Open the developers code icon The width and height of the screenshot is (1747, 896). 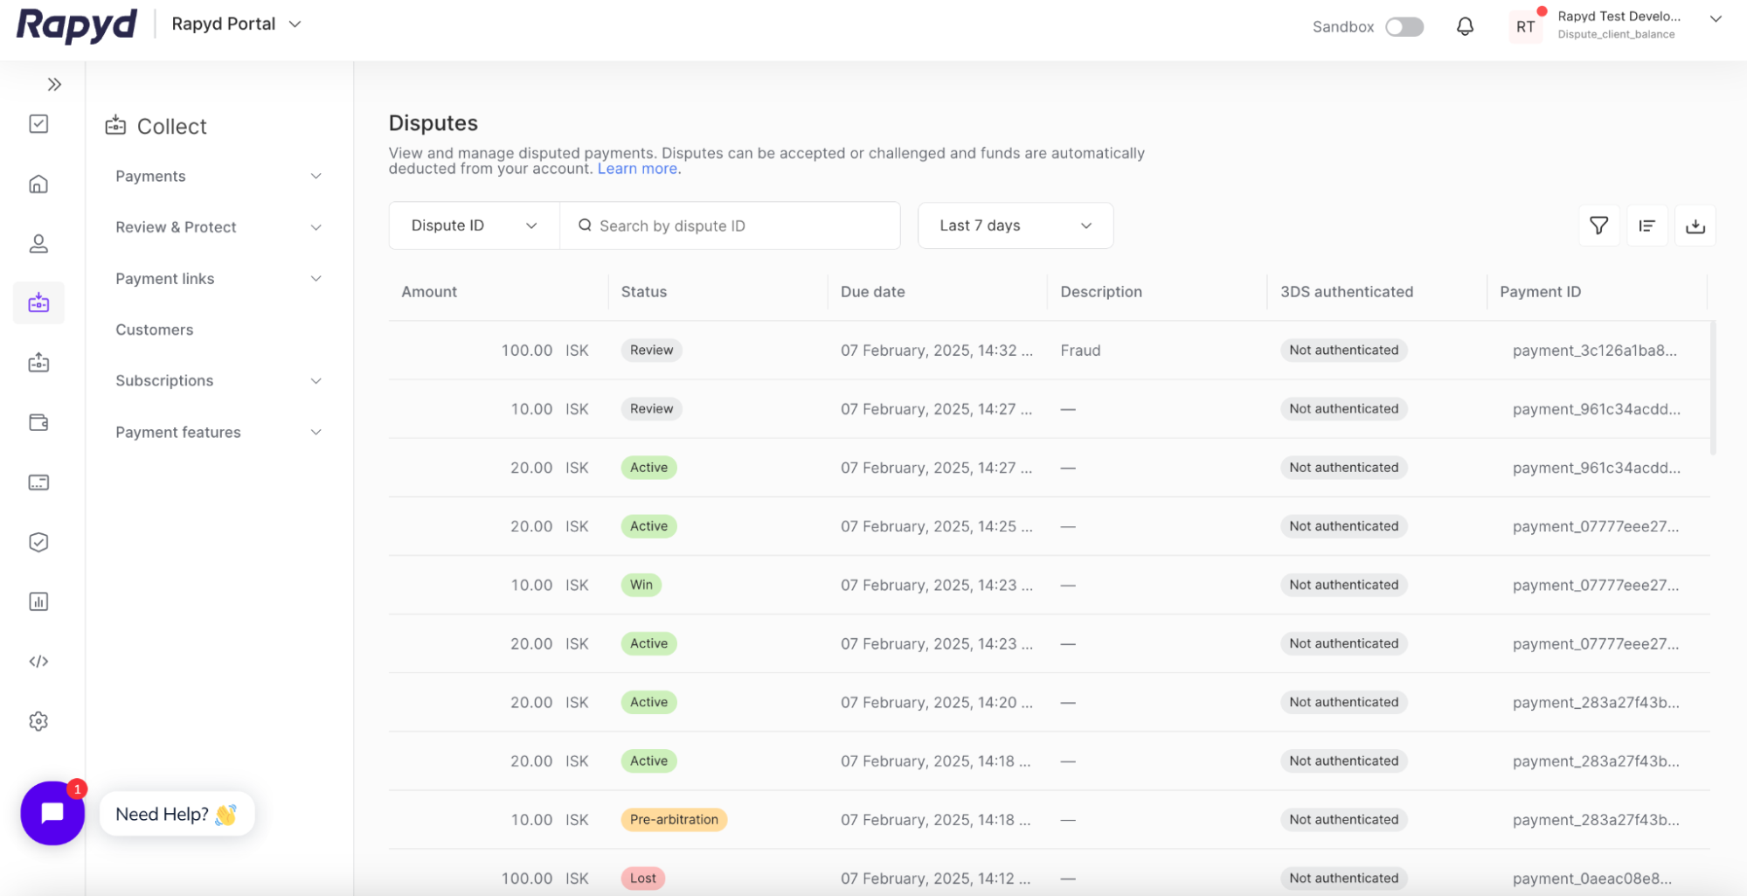pos(38,662)
